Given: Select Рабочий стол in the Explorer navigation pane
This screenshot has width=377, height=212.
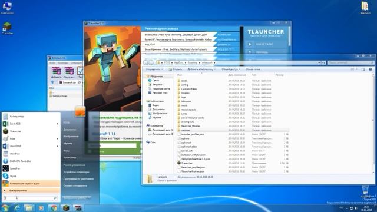Looking at the screenshot, I should coord(160,93).
